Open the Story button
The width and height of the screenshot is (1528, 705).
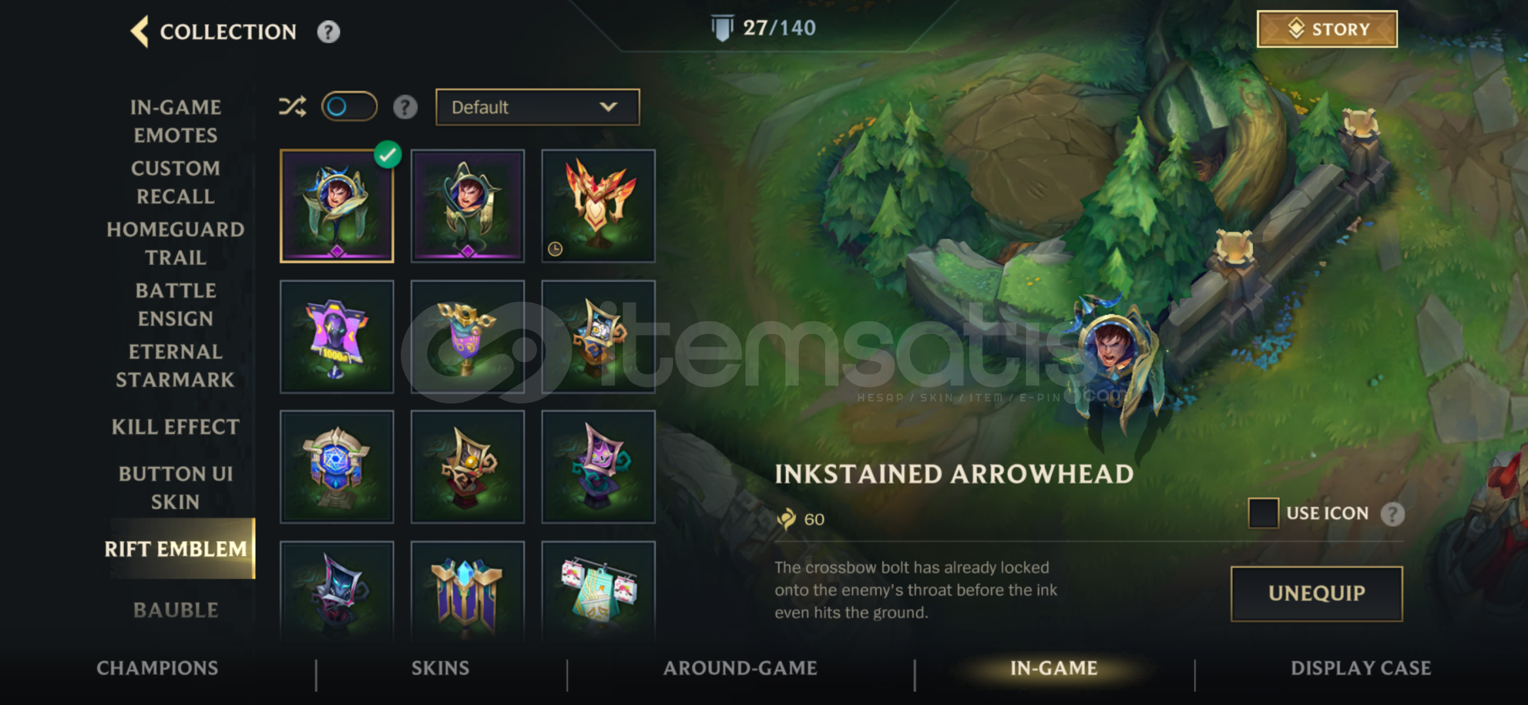(1327, 29)
